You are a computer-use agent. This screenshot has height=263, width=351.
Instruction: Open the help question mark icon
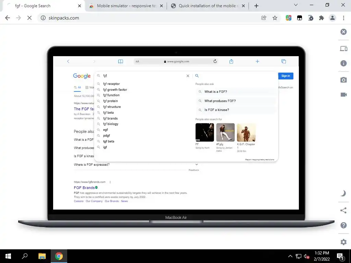coord(343,225)
